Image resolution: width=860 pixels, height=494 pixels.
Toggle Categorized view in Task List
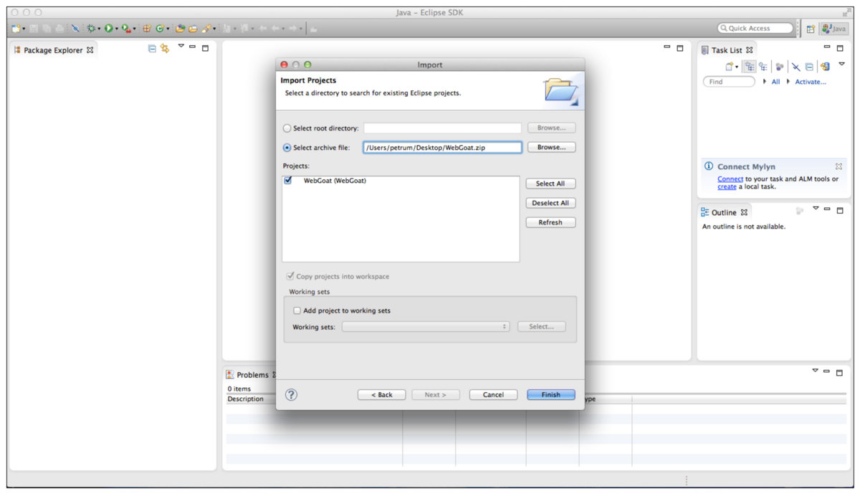pyautogui.click(x=750, y=67)
